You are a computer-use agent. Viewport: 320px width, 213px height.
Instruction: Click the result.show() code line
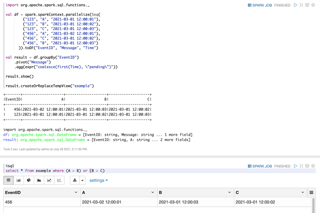pyautogui.click(x=19, y=76)
